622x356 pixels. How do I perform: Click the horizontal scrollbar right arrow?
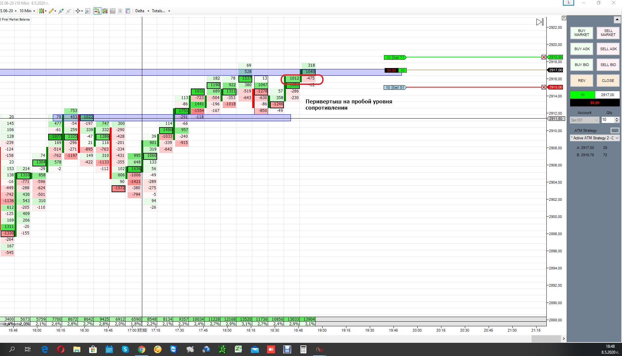pyautogui.click(x=564, y=339)
